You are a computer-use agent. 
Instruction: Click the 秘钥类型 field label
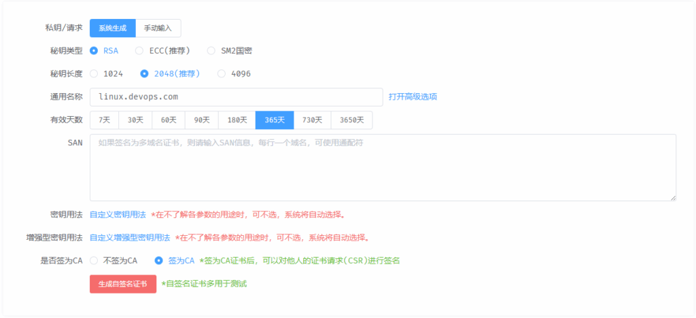point(66,50)
